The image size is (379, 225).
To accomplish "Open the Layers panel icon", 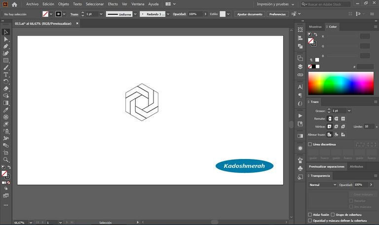I will [x=300, y=66].
